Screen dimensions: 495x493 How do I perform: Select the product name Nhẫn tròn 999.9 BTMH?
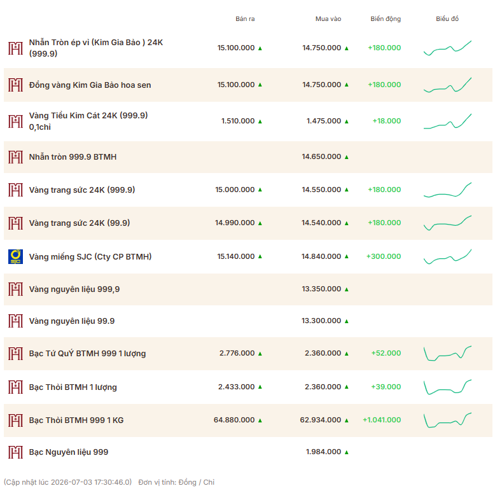click(x=73, y=157)
